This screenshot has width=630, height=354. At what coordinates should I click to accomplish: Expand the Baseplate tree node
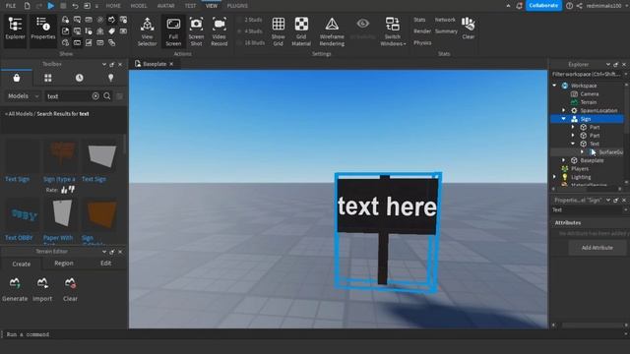(563, 160)
